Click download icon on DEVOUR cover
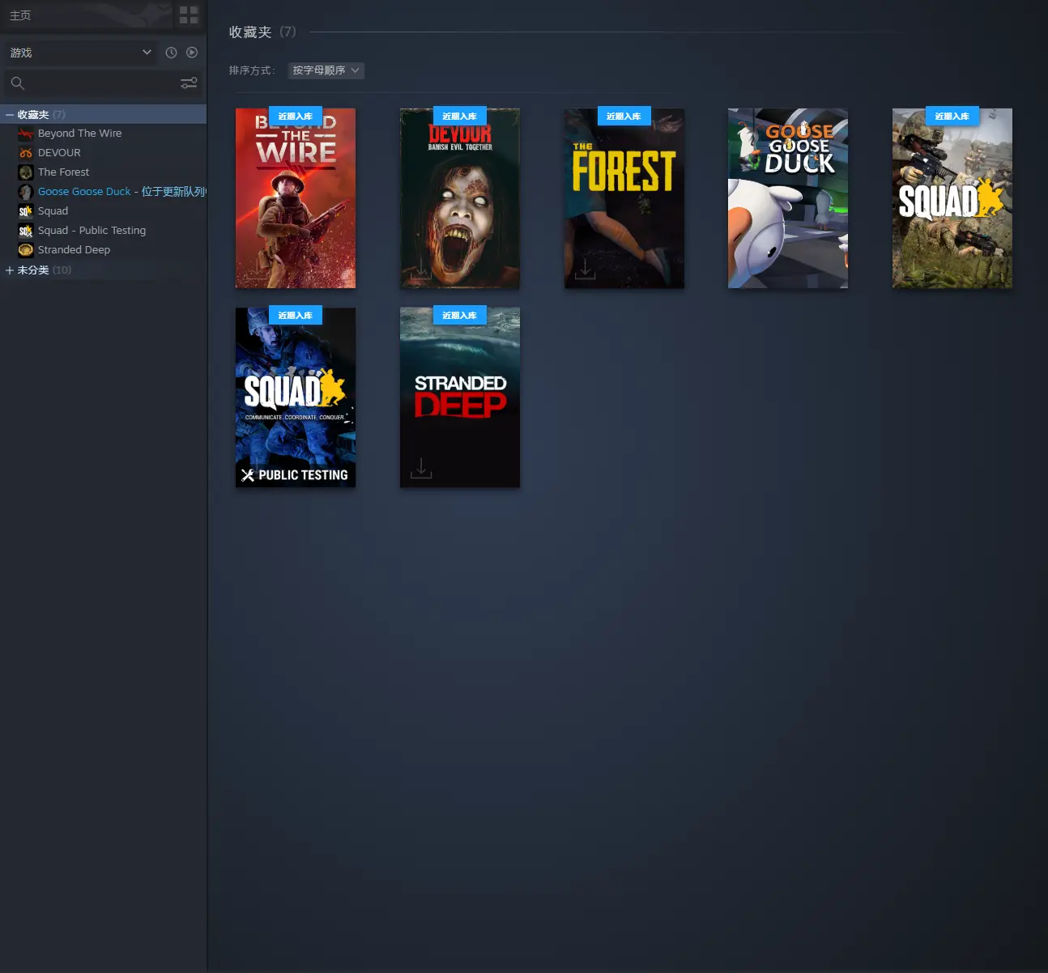This screenshot has width=1048, height=973. coord(421,269)
